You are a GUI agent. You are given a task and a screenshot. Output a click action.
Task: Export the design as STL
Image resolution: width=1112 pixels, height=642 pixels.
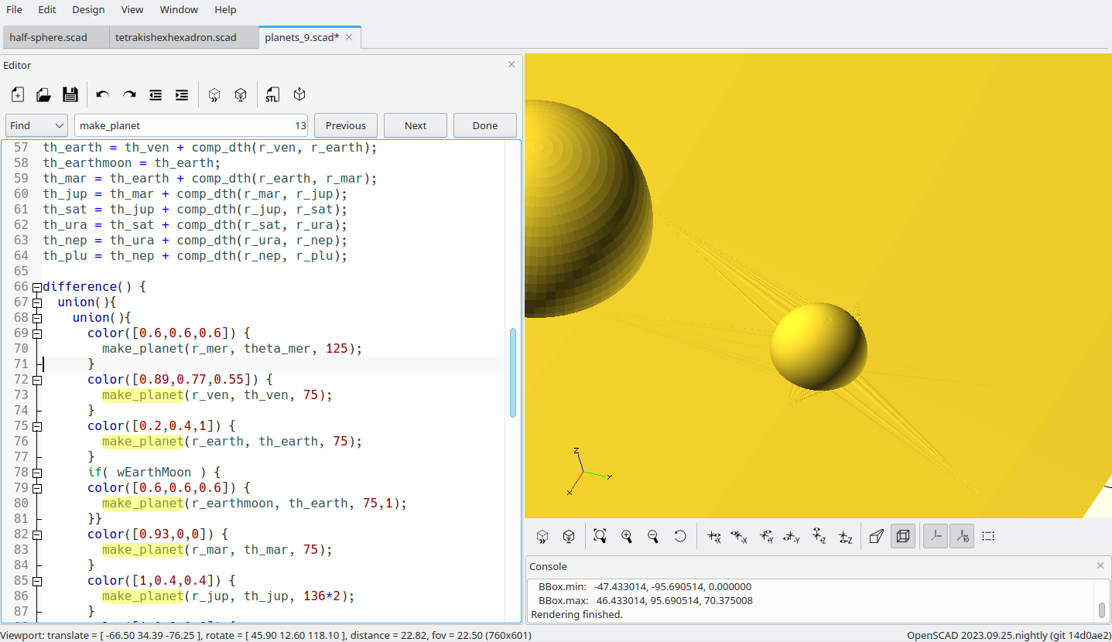tap(272, 94)
